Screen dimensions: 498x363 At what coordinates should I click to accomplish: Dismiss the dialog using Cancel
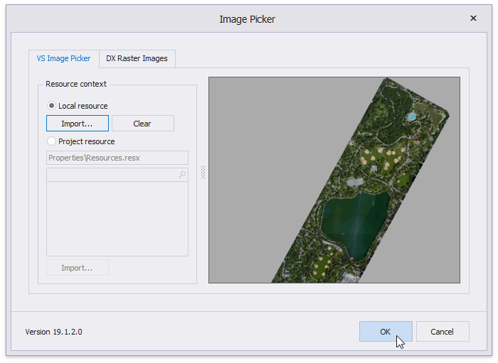pos(442,332)
